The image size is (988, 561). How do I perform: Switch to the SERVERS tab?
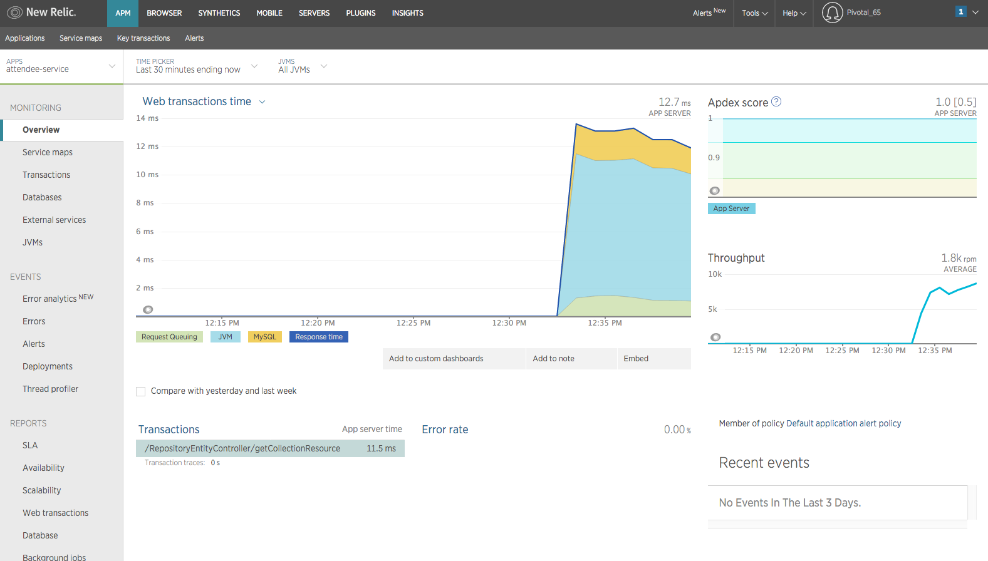click(x=314, y=13)
